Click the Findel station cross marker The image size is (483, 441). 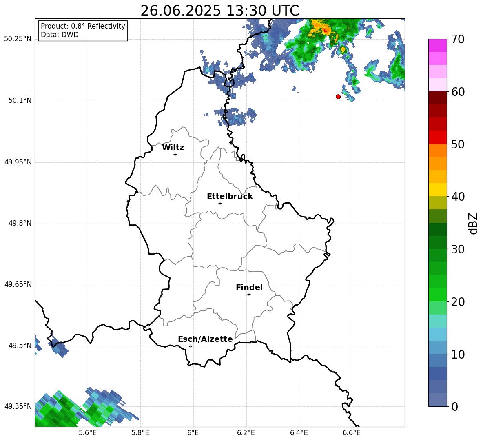249,295
